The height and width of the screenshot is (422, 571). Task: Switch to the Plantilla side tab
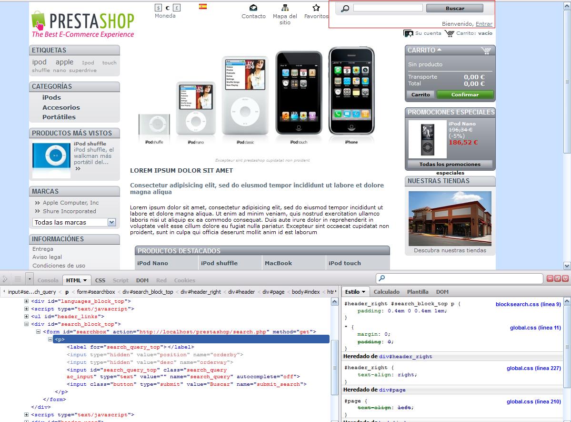(x=418, y=292)
